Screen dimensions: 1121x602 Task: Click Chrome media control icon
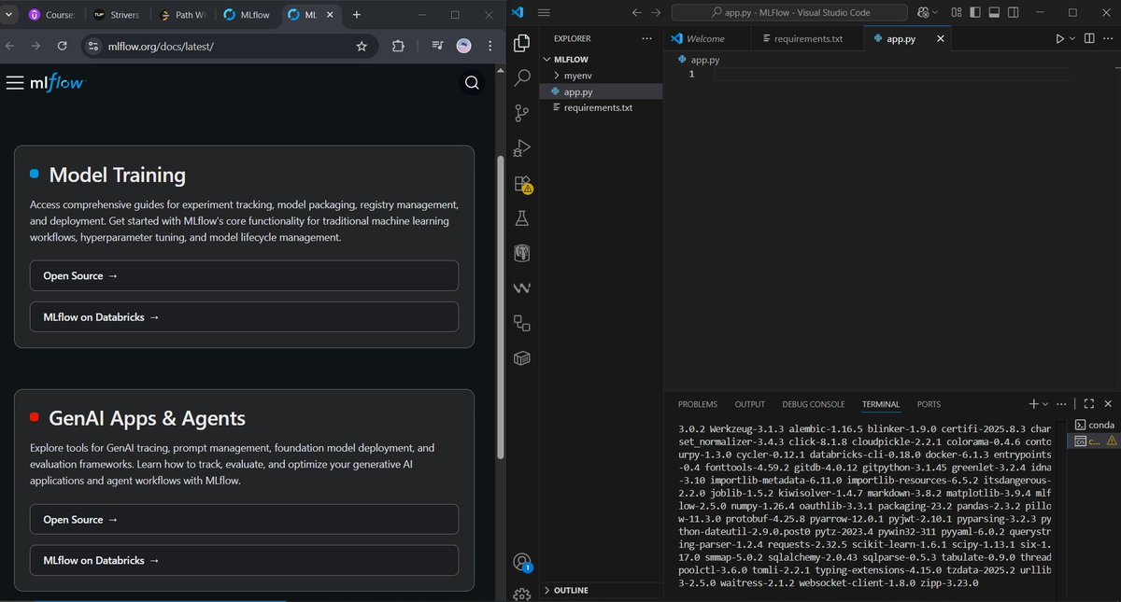coord(437,46)
